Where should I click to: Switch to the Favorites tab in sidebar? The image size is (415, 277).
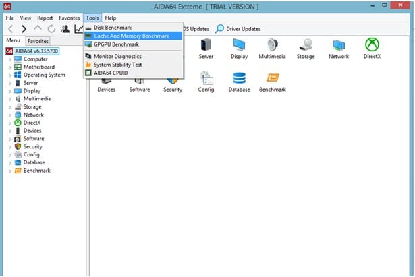38,41
